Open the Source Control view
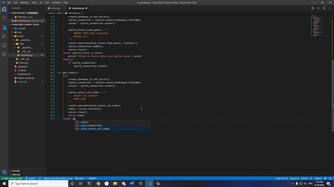Screen dimensions: 334x187 click(4, 28)
